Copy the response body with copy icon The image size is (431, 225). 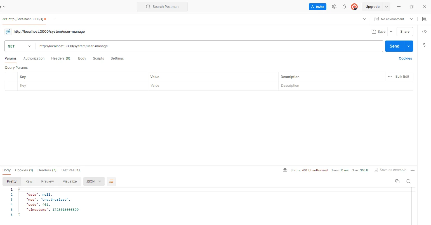coord(397,181)
